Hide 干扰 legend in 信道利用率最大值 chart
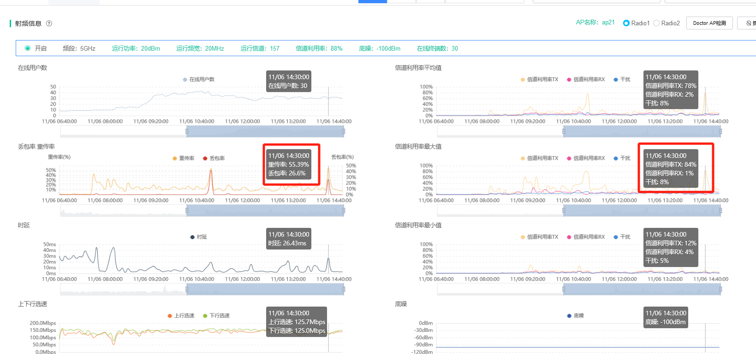756x354 pixels. [x=622, y=158]
